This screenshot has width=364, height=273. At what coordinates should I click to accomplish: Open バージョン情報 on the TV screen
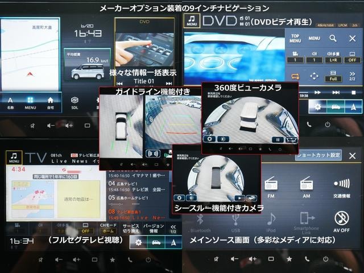pos(154,229)
